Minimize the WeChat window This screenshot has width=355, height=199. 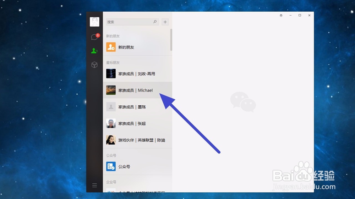click(290, 15)
